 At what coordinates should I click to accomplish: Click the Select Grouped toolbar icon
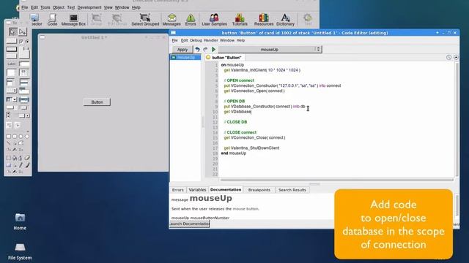coord(145,20)
